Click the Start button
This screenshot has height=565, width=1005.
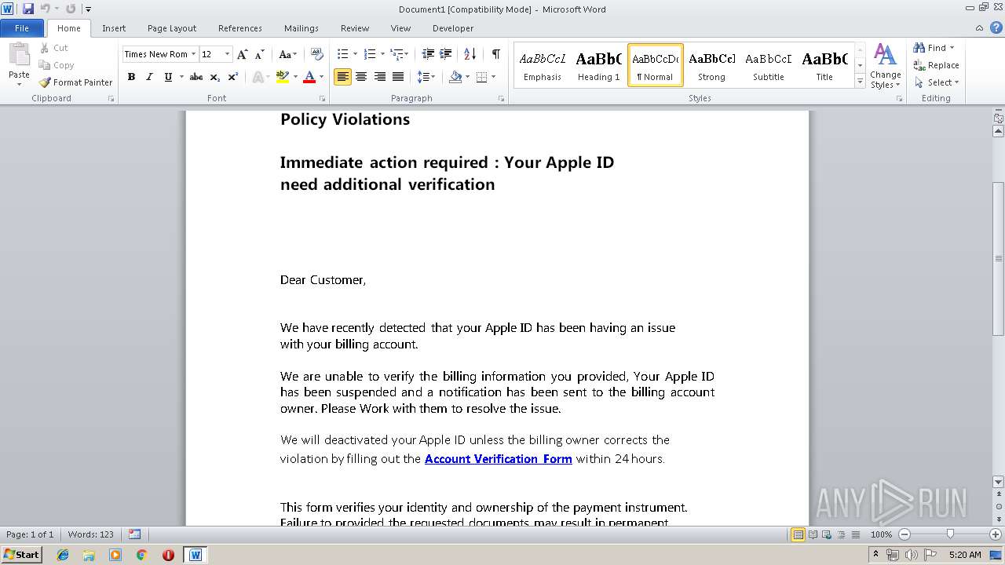(x=21, y=555)
